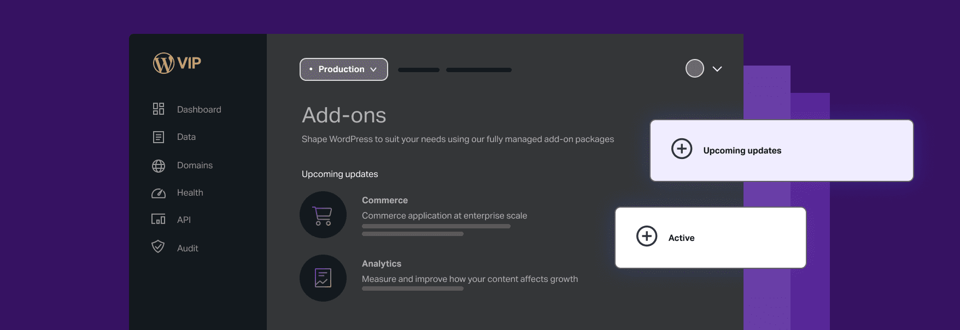This screenshot has width=960, height=330.
Task: Click the Commerce shopping cart icon
Action: tap(323, 215)
